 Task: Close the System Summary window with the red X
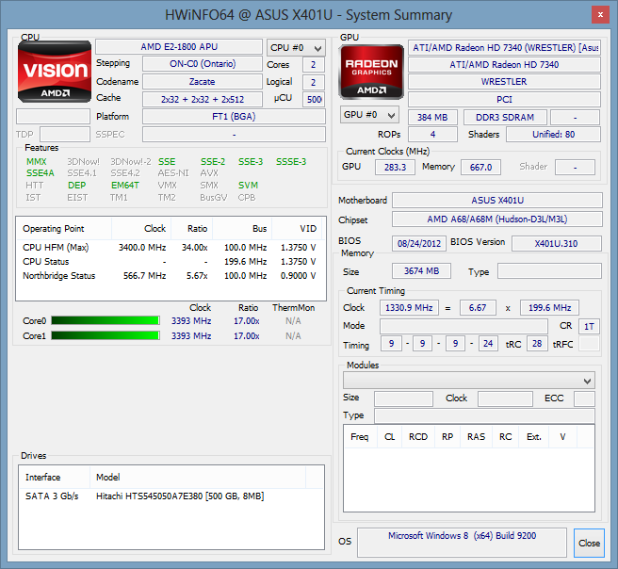[x=600, y=15]
